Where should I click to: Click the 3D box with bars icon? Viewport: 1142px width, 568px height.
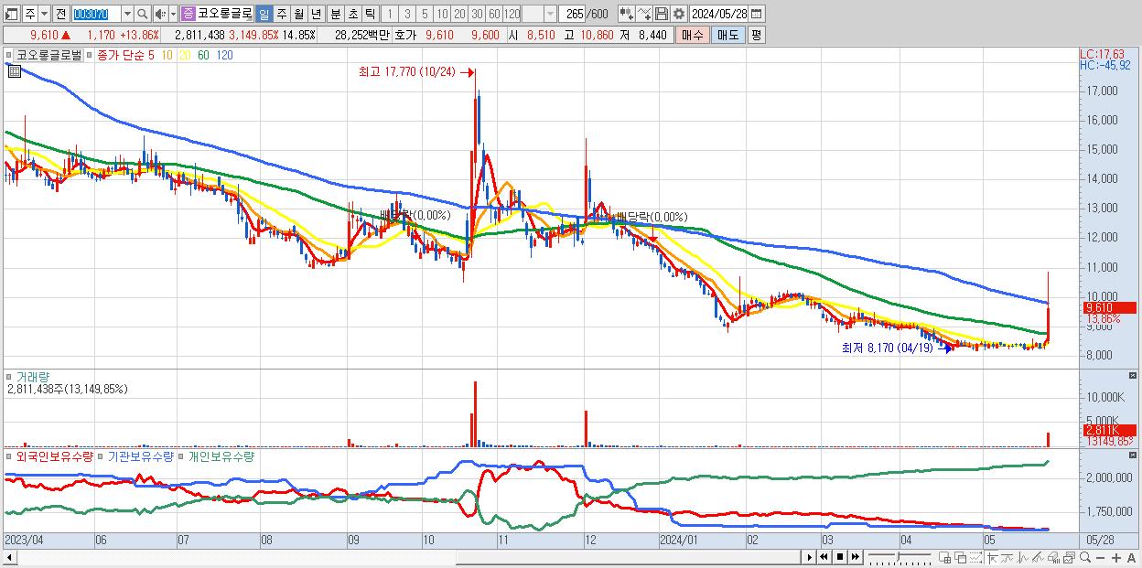(x=1053, y=557)
